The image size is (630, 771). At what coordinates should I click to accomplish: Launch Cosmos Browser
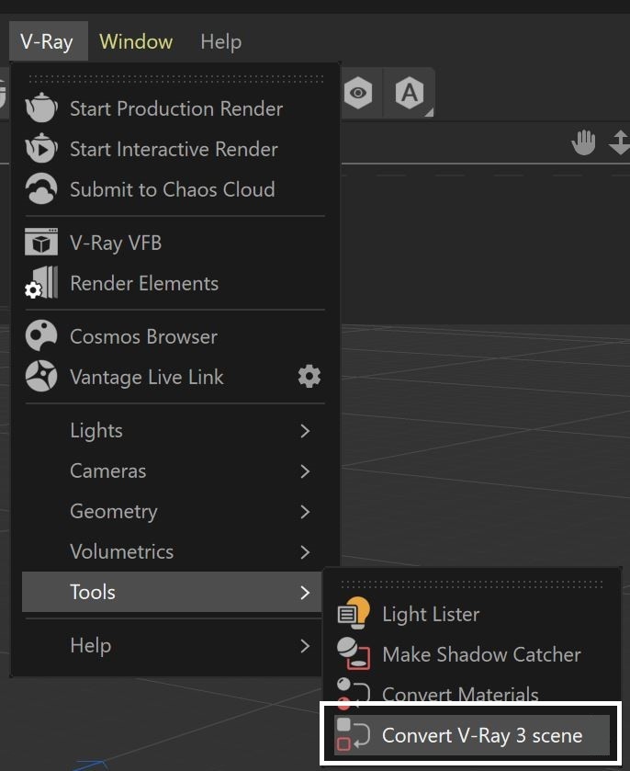click(175, 336)
